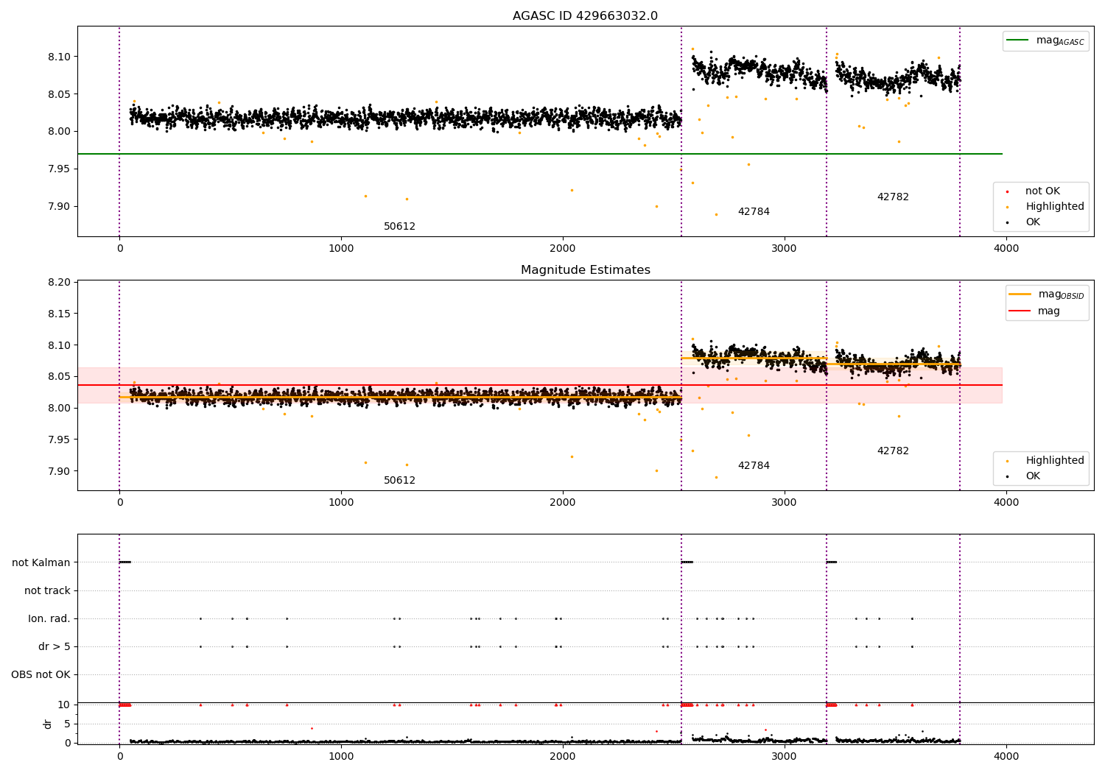Click the "2000" x-tick under the top plot
The image size is (1105, 773).
563,249
